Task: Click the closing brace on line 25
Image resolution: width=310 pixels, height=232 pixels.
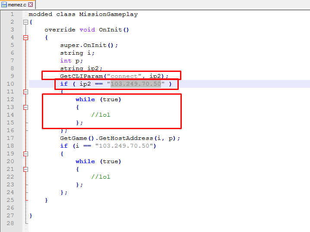Action: (x=46, y=200)
